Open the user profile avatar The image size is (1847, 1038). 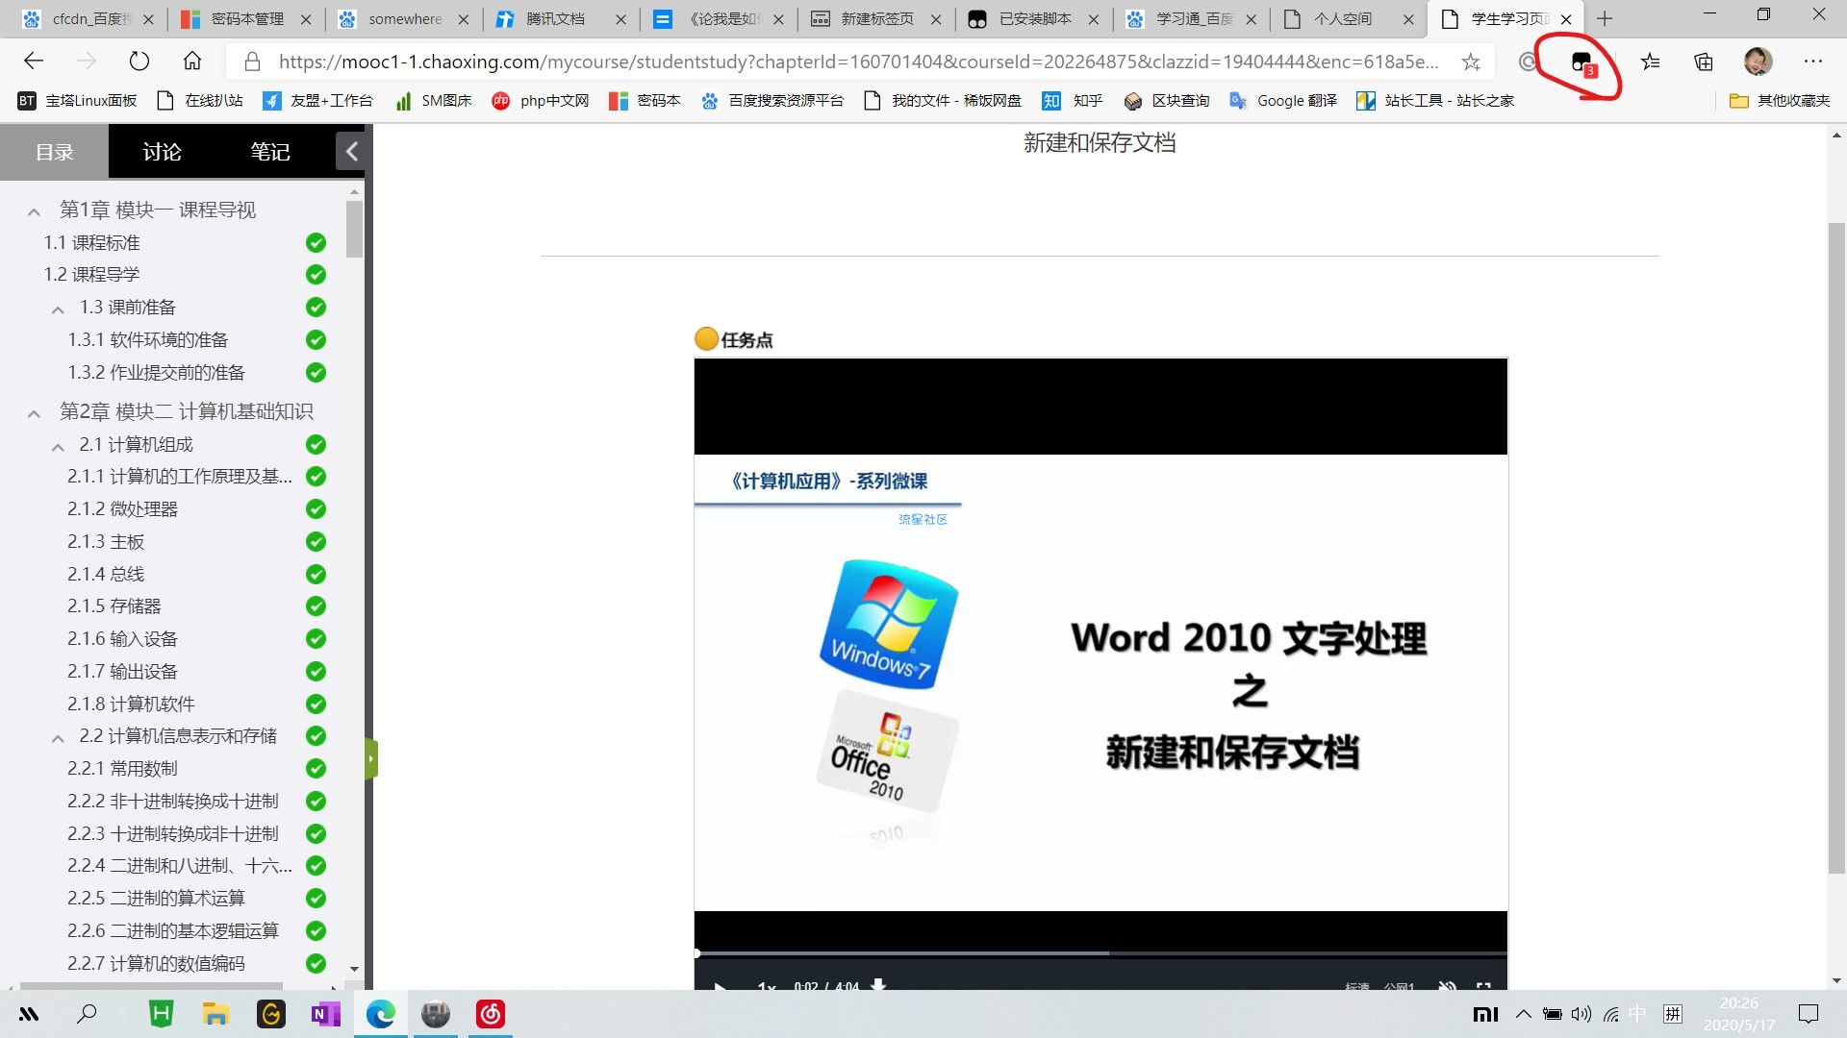click(x=1758, y=62)
